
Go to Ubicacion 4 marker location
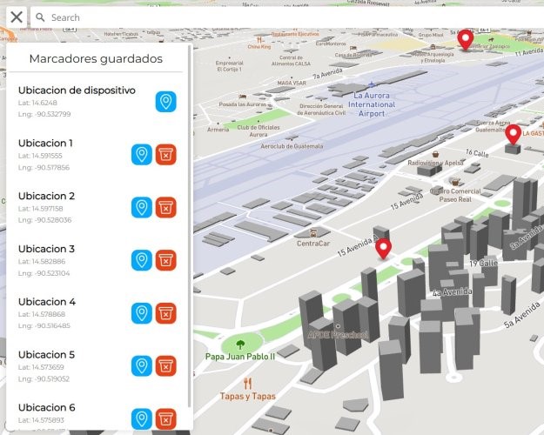click(x=141, y=313)
